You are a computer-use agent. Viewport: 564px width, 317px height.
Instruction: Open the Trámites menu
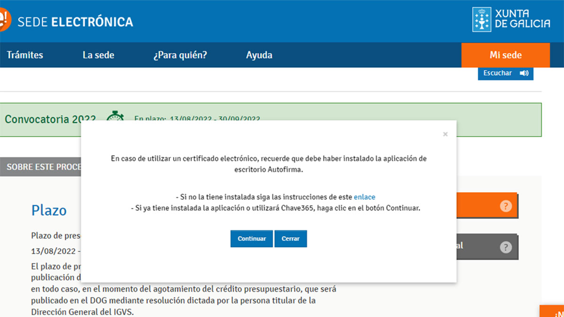(25, 55)
